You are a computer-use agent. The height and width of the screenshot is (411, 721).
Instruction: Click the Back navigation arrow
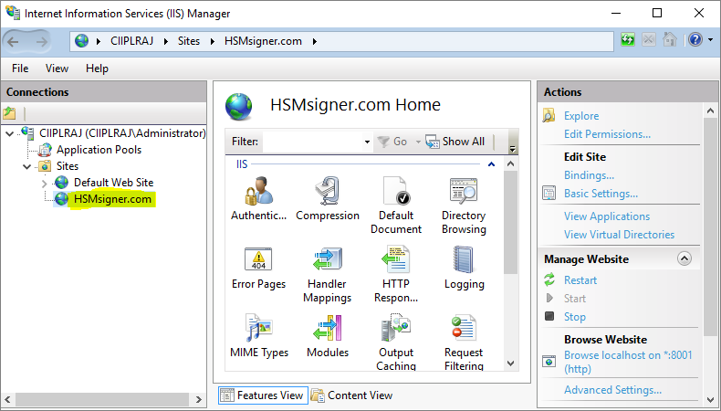[14, 42]
